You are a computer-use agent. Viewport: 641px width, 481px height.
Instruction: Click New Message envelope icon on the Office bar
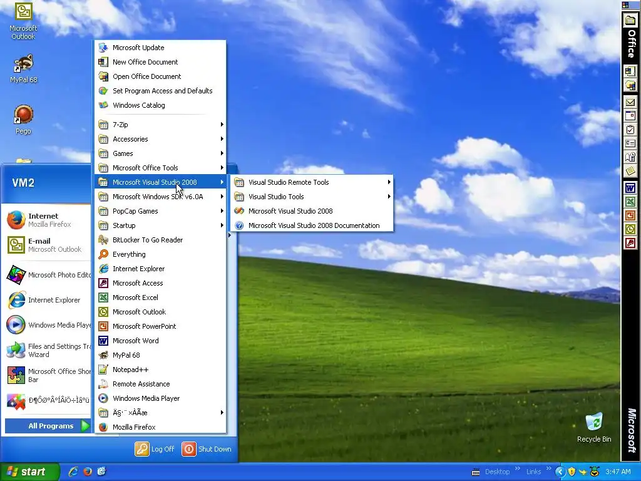tap(630, 103)
